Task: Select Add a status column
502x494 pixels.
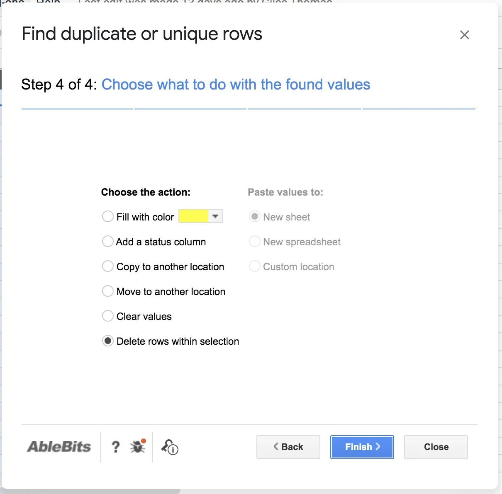Action: [108, 242]
